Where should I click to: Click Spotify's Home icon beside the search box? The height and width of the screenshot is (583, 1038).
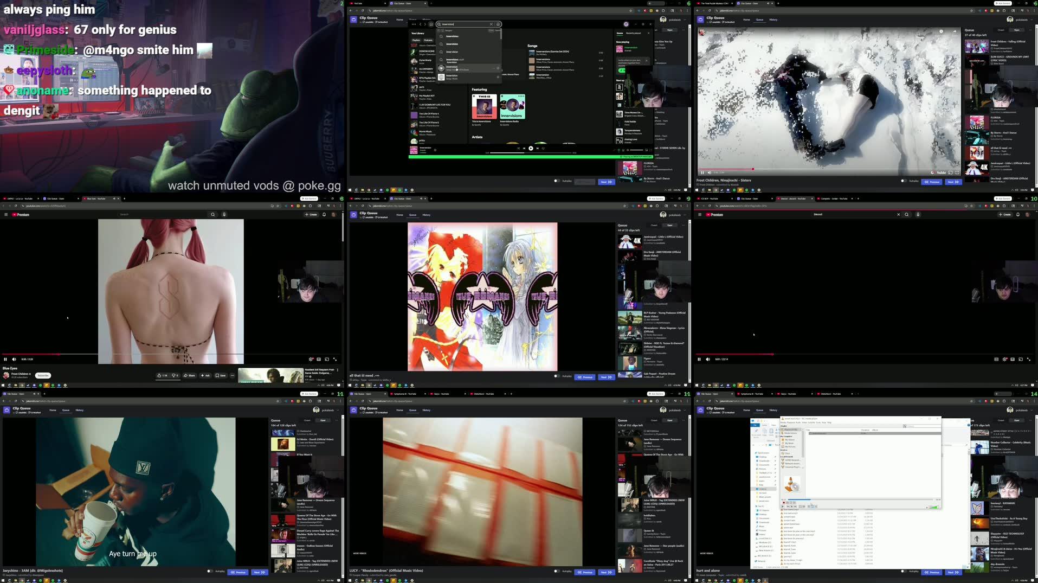pyautogui.click(x=431, y=24)
